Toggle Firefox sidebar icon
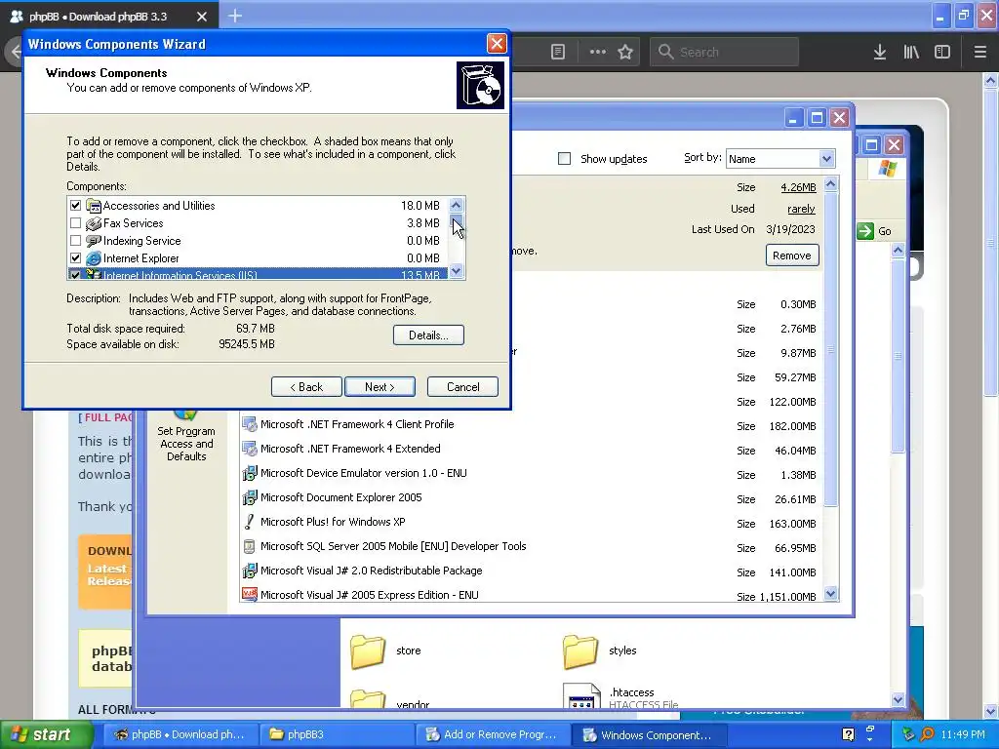The width and height of the screenshot is (999, 749). point(942,52)
